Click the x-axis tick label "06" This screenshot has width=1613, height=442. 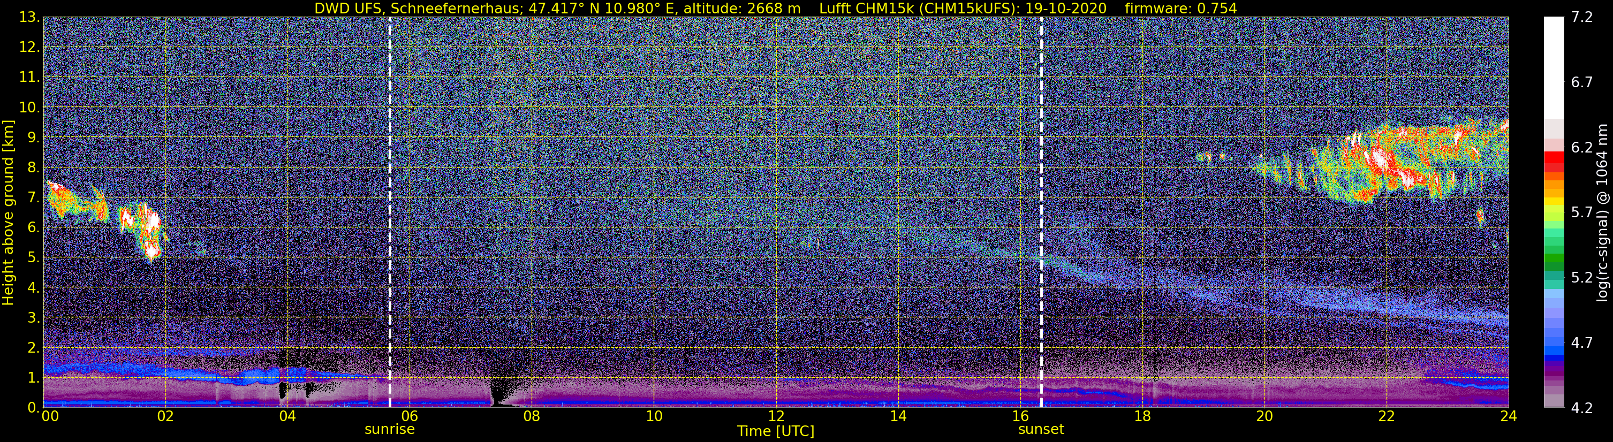point(410,416)
